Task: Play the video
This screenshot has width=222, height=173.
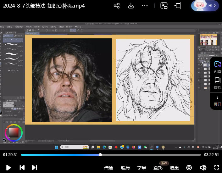Action: pyautogui.click(x=8, y=168)
